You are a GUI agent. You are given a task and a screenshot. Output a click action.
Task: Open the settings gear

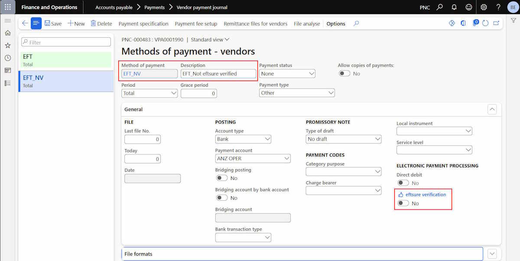(x=484, y=7)
